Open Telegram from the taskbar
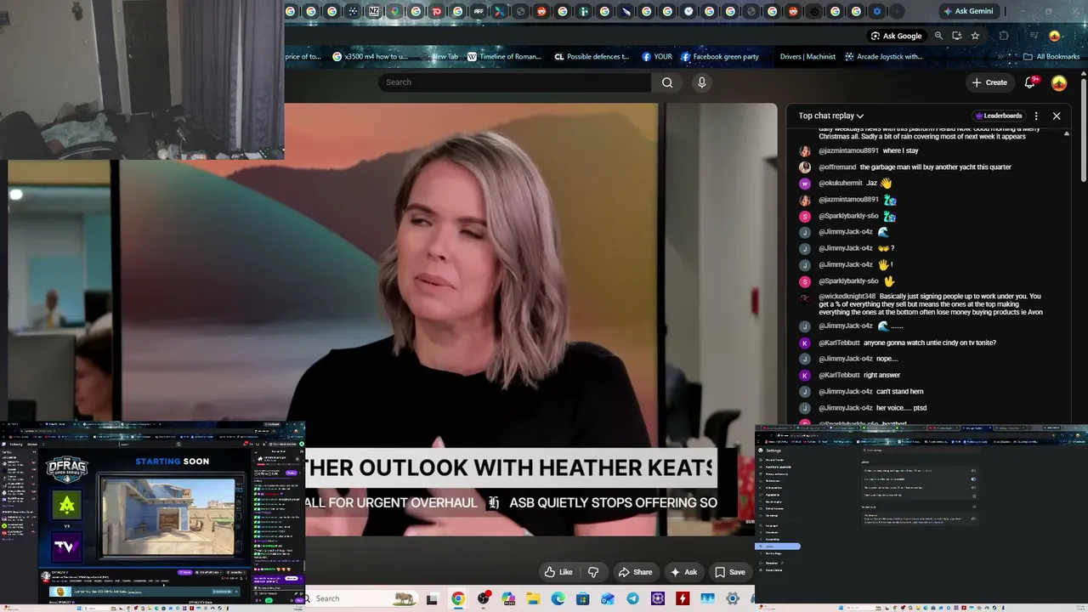Image resolution: width=1088 pixels, height=612 pixels. pos(632,598)
